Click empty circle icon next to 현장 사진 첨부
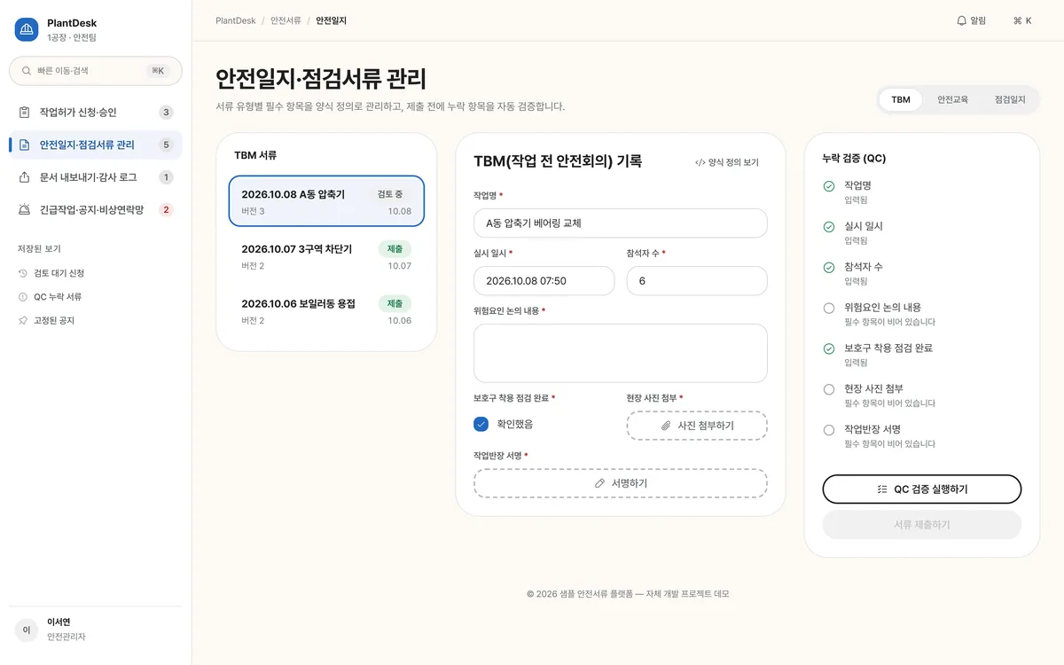Screen dimensions: 1064x665 click(829, 389)
